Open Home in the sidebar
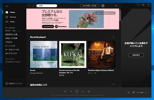Screen dimensions: 154x100 pyautogui.click(x=13, y=12)
